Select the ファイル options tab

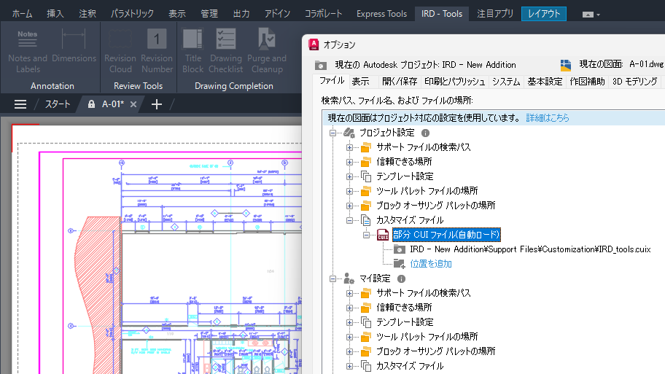tap(332, 81)
